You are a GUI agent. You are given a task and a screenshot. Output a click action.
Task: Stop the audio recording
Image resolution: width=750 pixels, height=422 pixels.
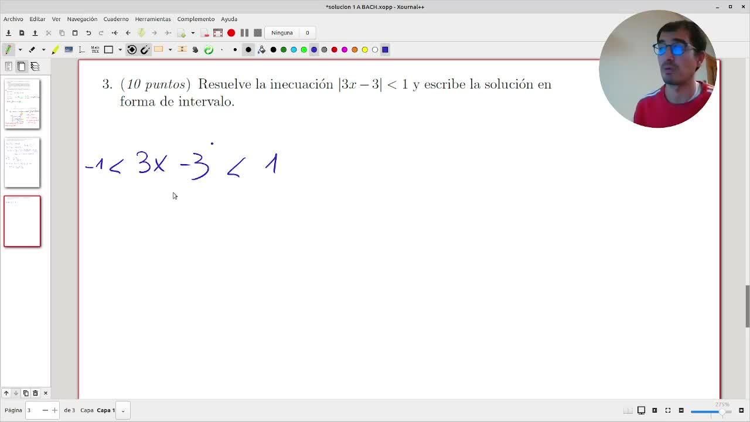pyautogui.click(x=257, y=33)
